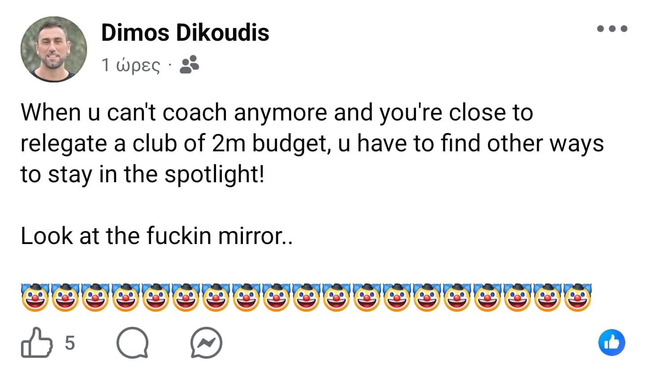Image resolution: width=645 pixels, height=377 pixels.
Task: Click the blue like reaction badge
Action: coord(611,343)
